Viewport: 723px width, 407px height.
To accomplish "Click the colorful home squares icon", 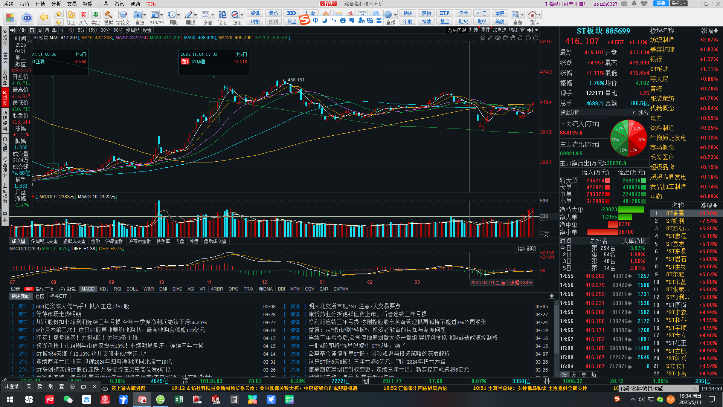I will pyautogui.click(x=10, y=17).
